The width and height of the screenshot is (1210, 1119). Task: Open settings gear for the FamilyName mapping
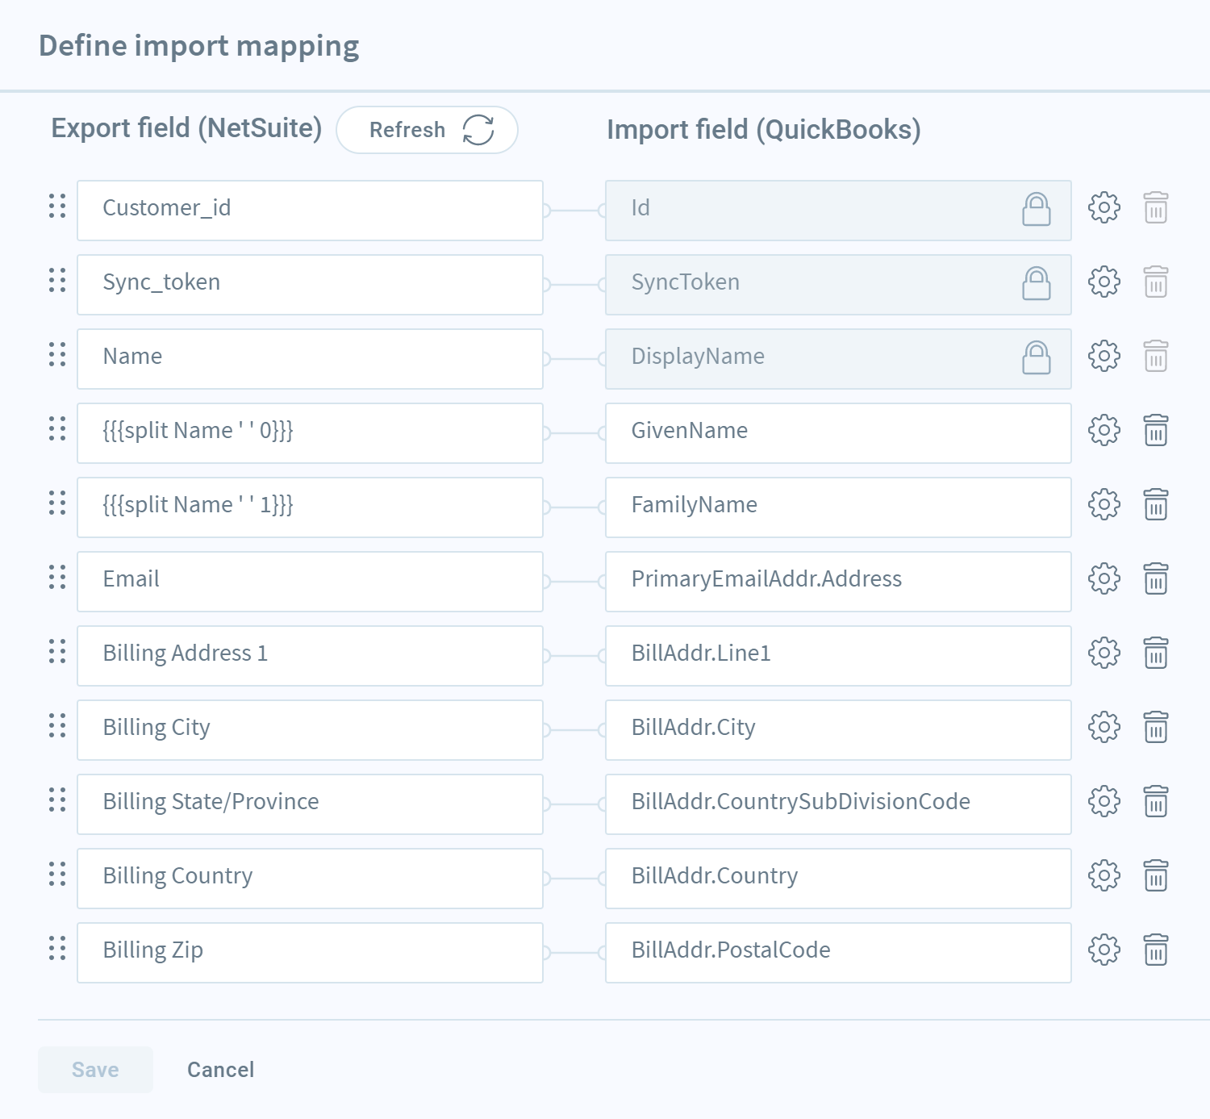[x=1104, y=505]
